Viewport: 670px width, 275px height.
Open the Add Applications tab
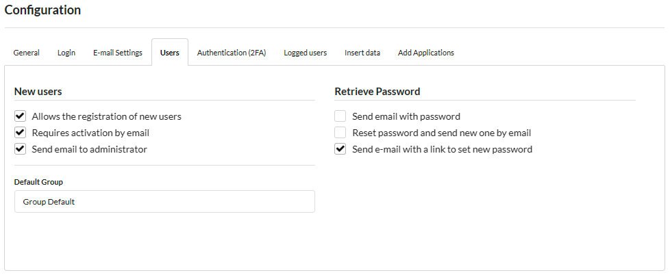pyautogui.click(x=425, y=53)
